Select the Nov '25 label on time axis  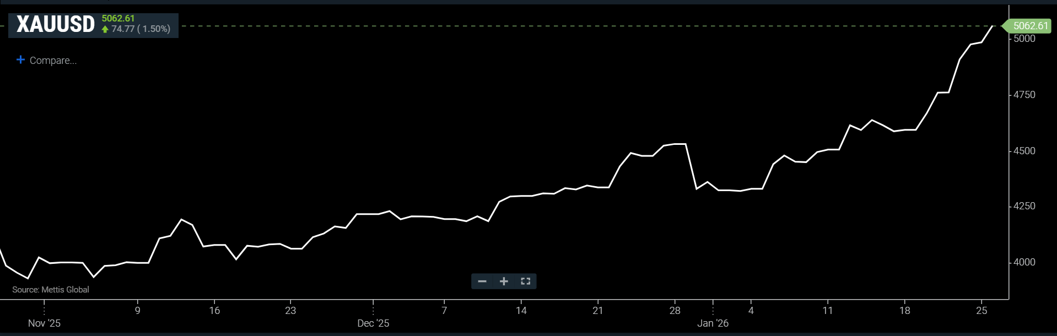(44, 323)
